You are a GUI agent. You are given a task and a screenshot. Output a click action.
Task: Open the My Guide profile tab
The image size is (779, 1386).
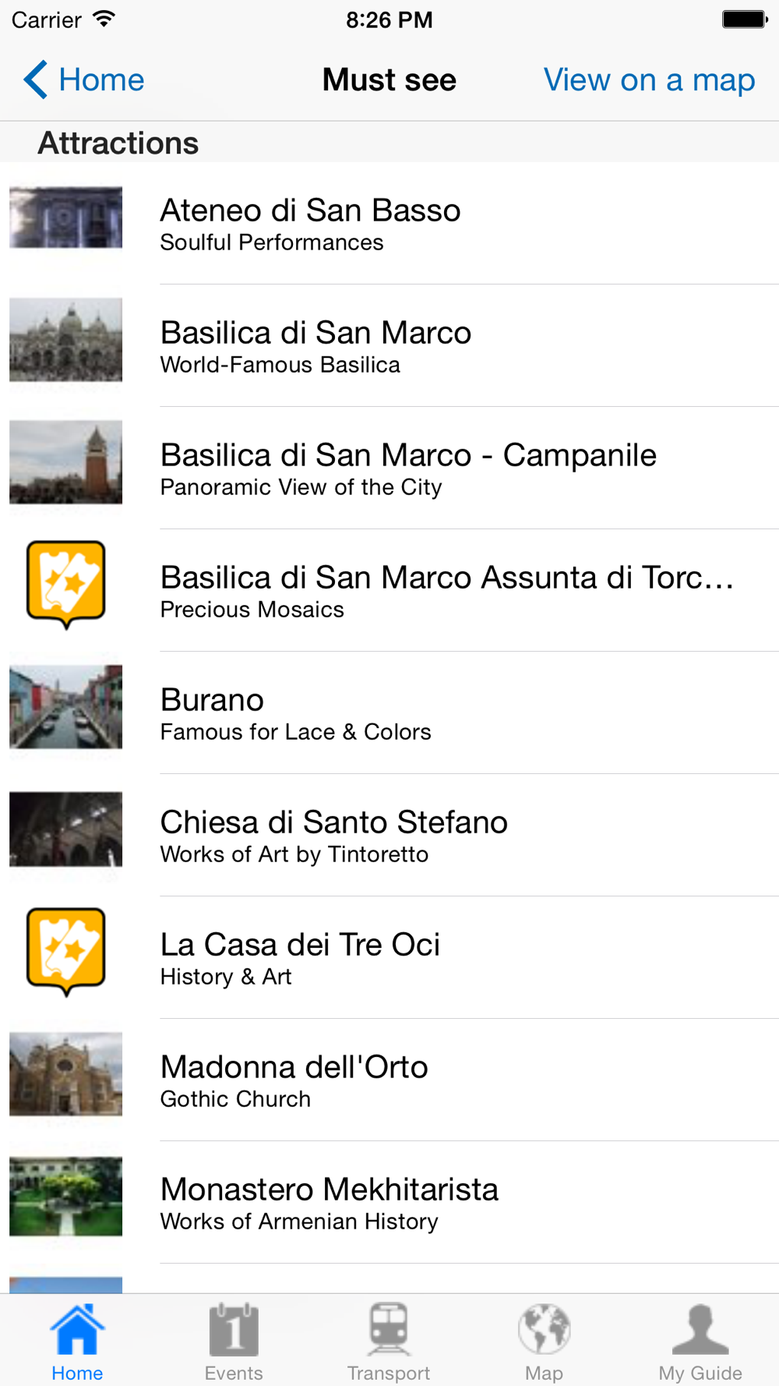click(700, 1329)
